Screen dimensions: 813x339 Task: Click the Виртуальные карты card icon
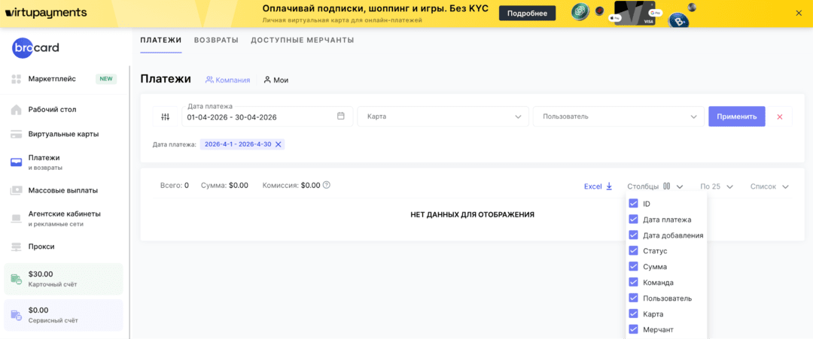[x=16, y=134]
